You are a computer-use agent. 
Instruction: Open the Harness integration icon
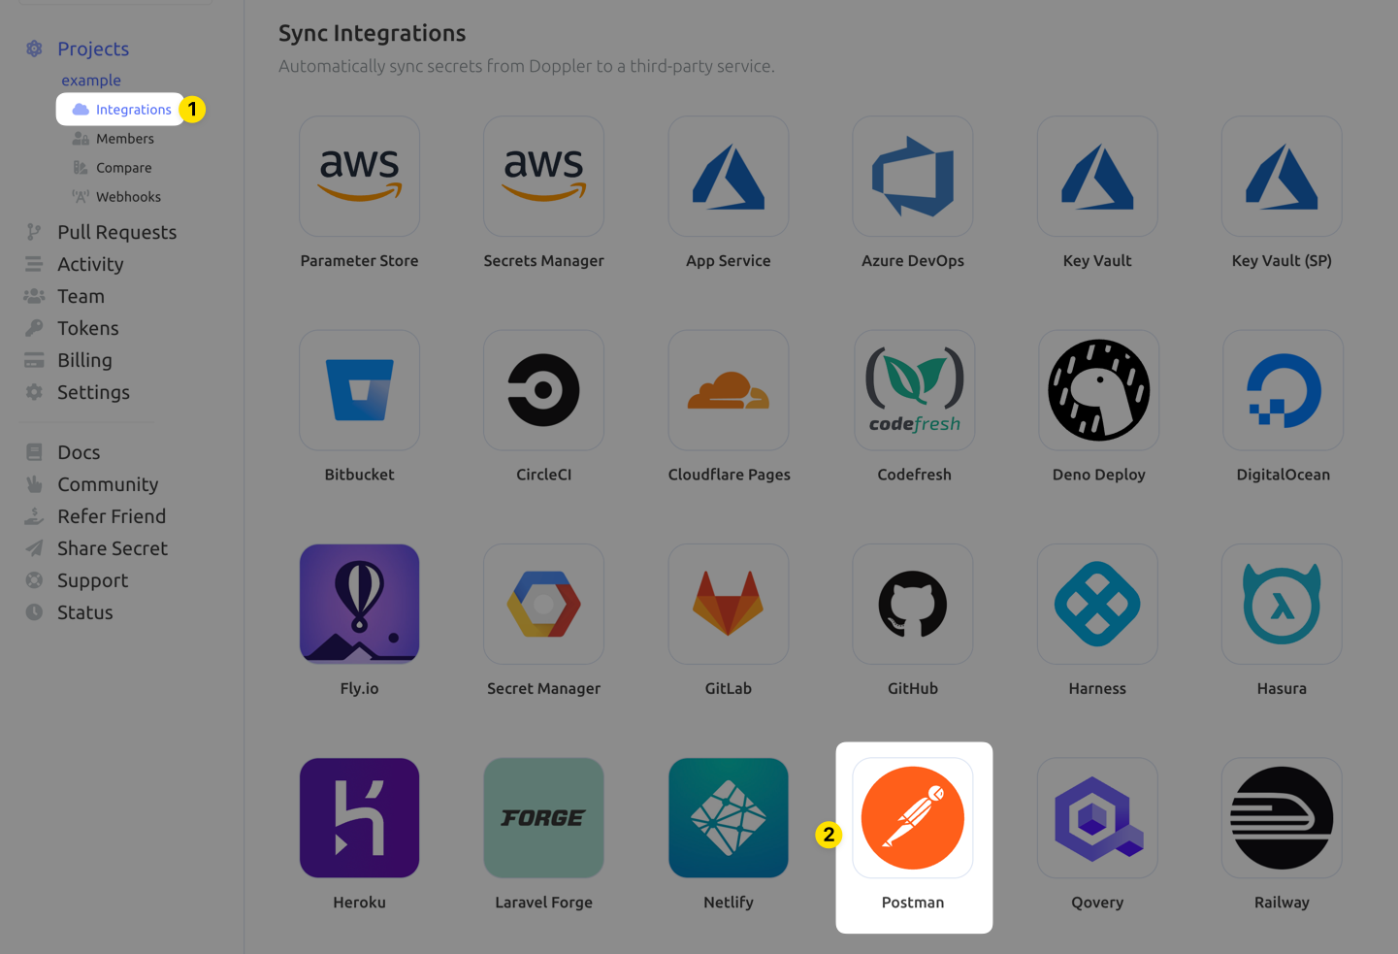[x=1097, y=604]
